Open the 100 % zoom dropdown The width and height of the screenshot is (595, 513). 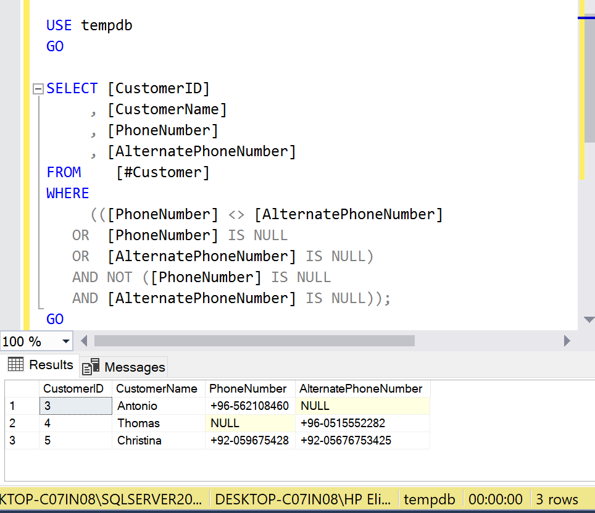coord(65,341)
